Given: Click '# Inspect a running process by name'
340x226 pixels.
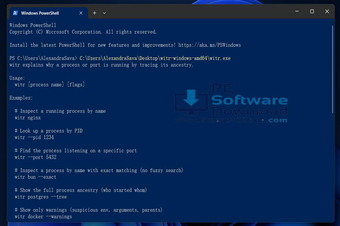Looking at the screenshot, I should coord(60,111).
